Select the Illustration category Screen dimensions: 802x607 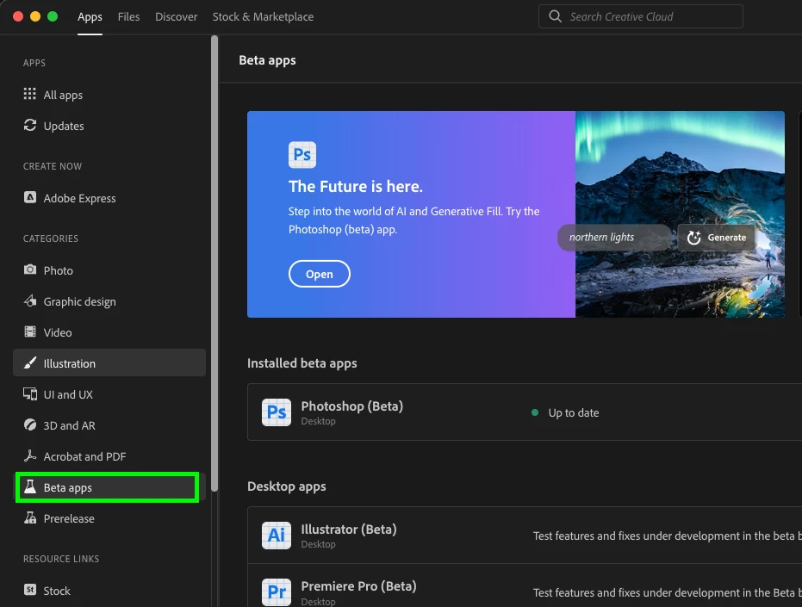click(109, 363)
